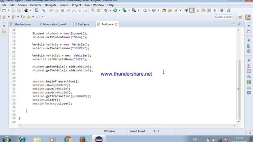Open the Edit menu
Viewport: 253px width, 142px height.
point(12,5)
